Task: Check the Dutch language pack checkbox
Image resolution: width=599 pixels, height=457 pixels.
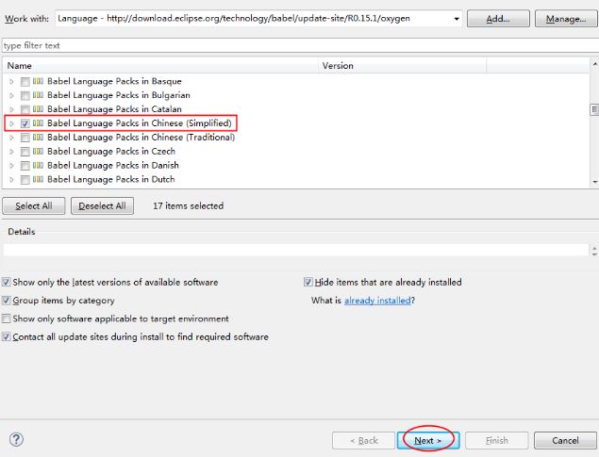Action: (x=25, y=180)
